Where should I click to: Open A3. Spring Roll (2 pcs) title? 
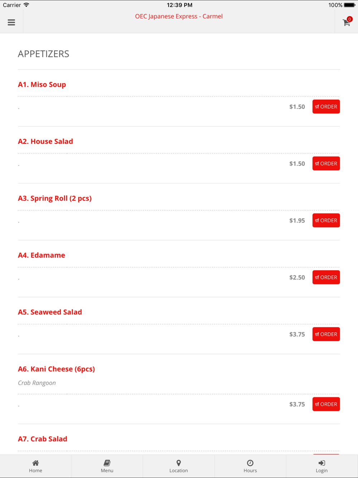click(55, 198)
